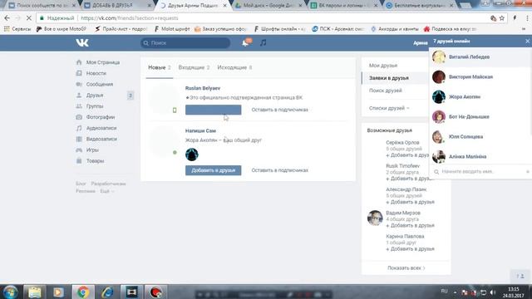
Task: Open Новости in left menu
Action: pyautogui.click(x=96, y=73)
